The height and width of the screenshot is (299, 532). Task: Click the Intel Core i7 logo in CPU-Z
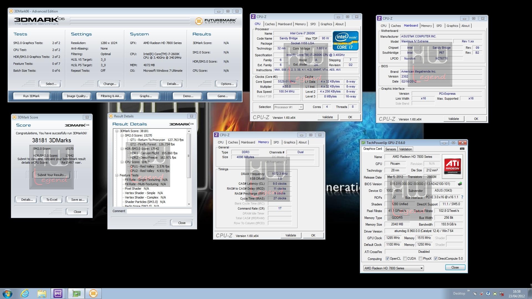tap(346, 40)
